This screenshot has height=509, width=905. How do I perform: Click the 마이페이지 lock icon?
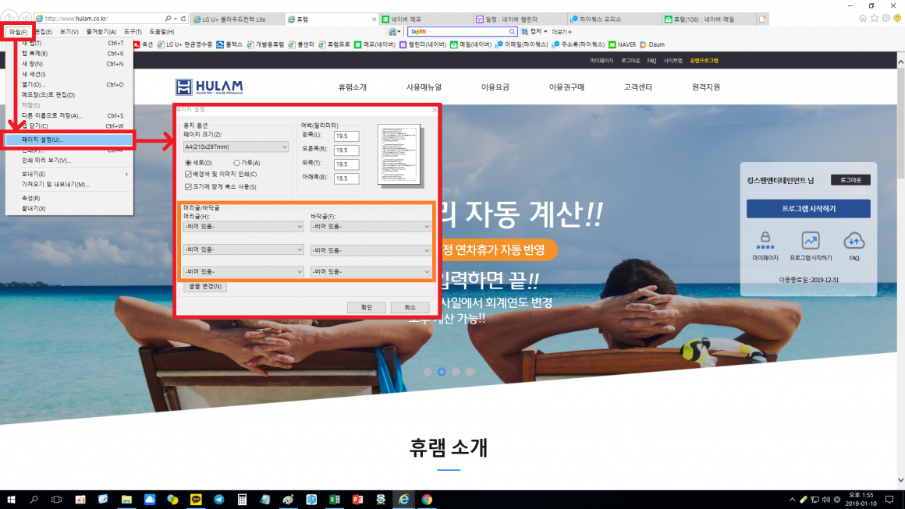click(765, 239)
